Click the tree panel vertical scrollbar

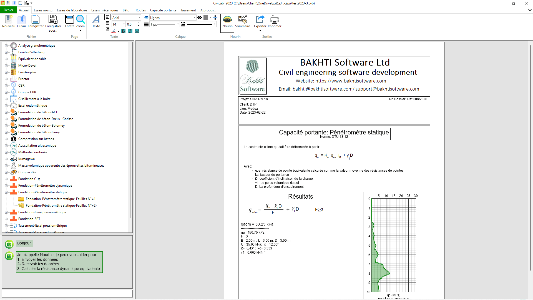tap(130, 151)
